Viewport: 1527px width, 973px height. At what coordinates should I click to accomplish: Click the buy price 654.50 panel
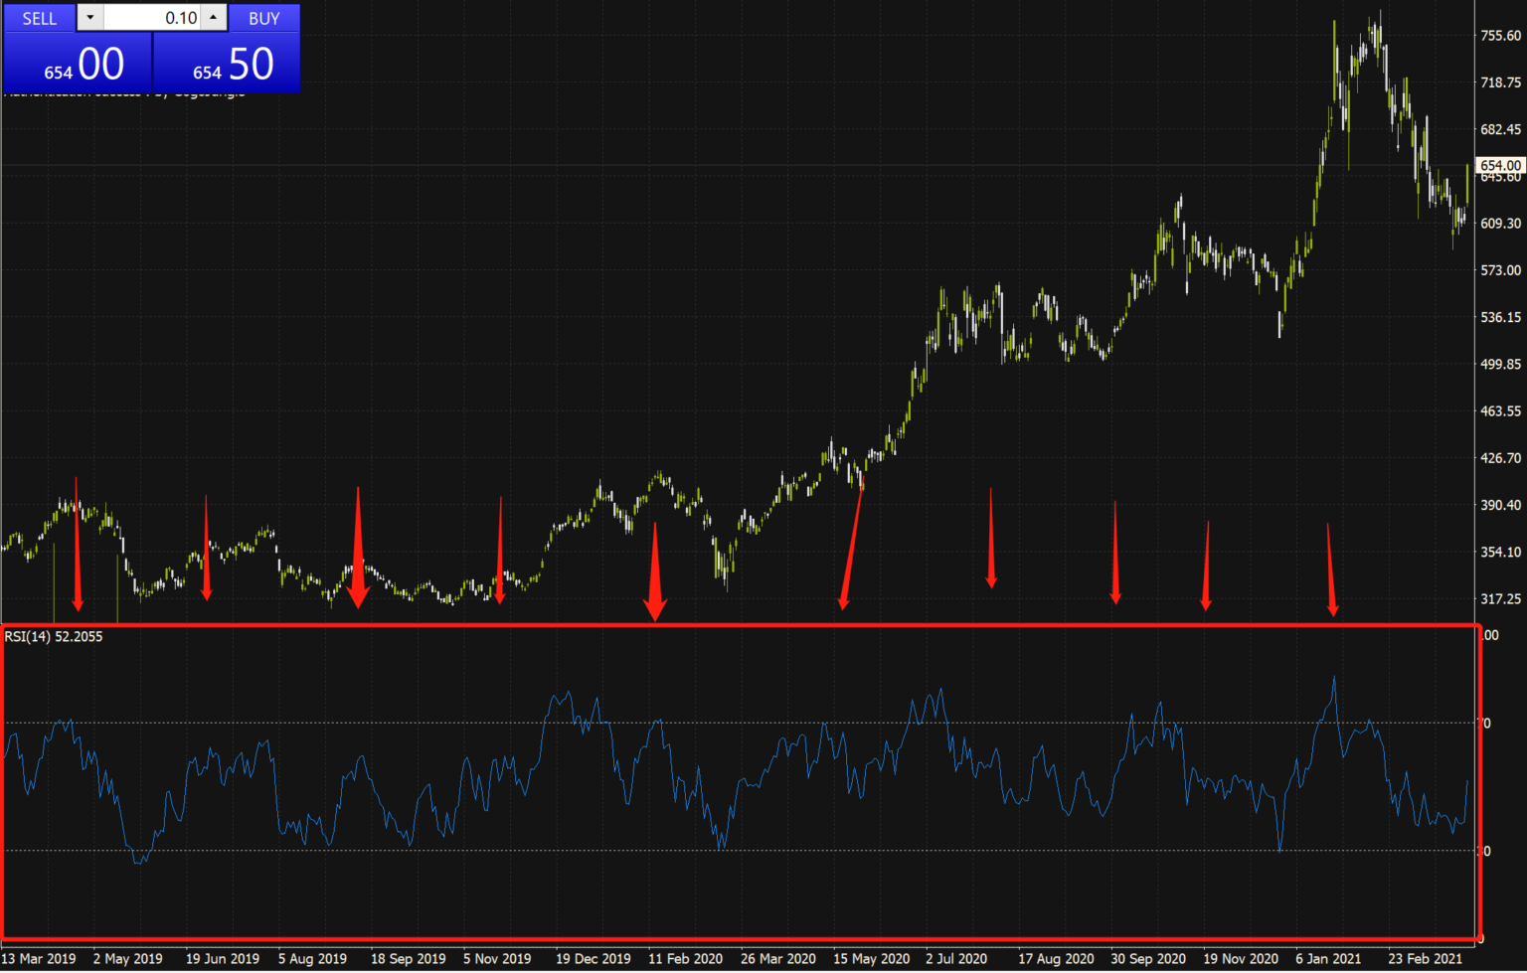227,64
